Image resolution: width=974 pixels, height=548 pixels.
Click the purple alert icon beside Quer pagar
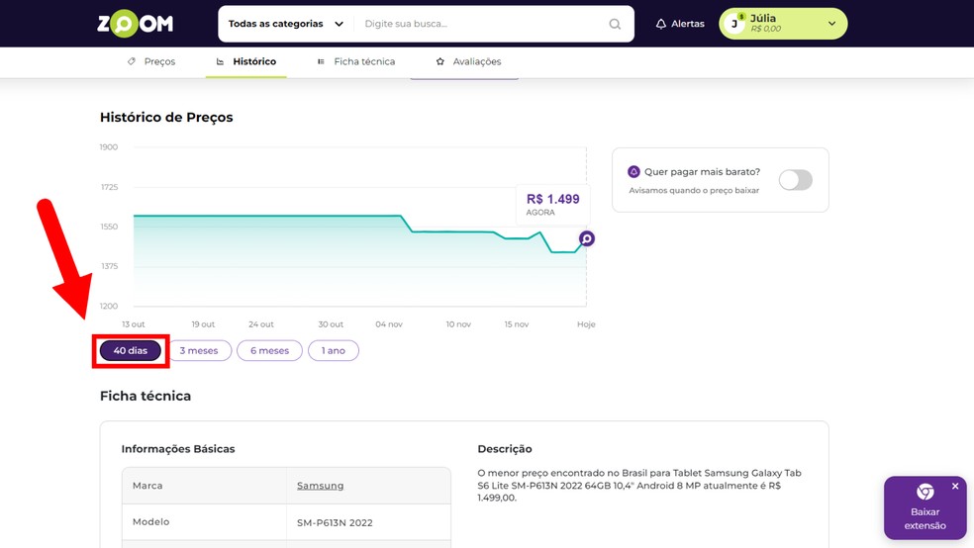click(x=633, y=172)
